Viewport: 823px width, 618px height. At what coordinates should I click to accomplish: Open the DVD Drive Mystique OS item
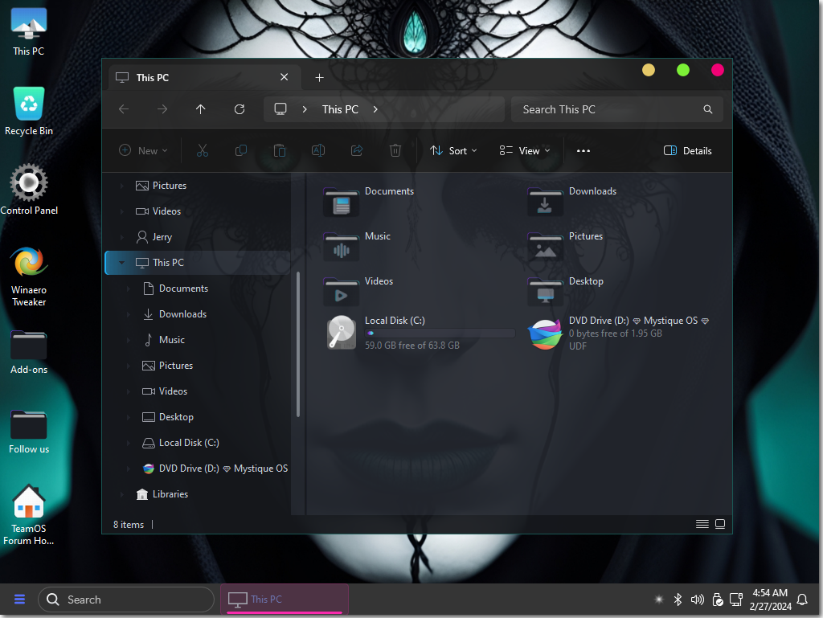click(545, 334)
